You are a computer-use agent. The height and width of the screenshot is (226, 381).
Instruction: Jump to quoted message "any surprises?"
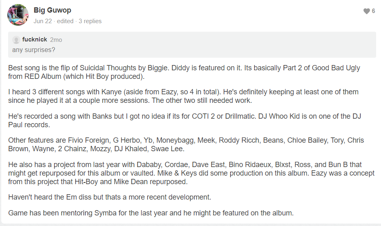(33, 50)
